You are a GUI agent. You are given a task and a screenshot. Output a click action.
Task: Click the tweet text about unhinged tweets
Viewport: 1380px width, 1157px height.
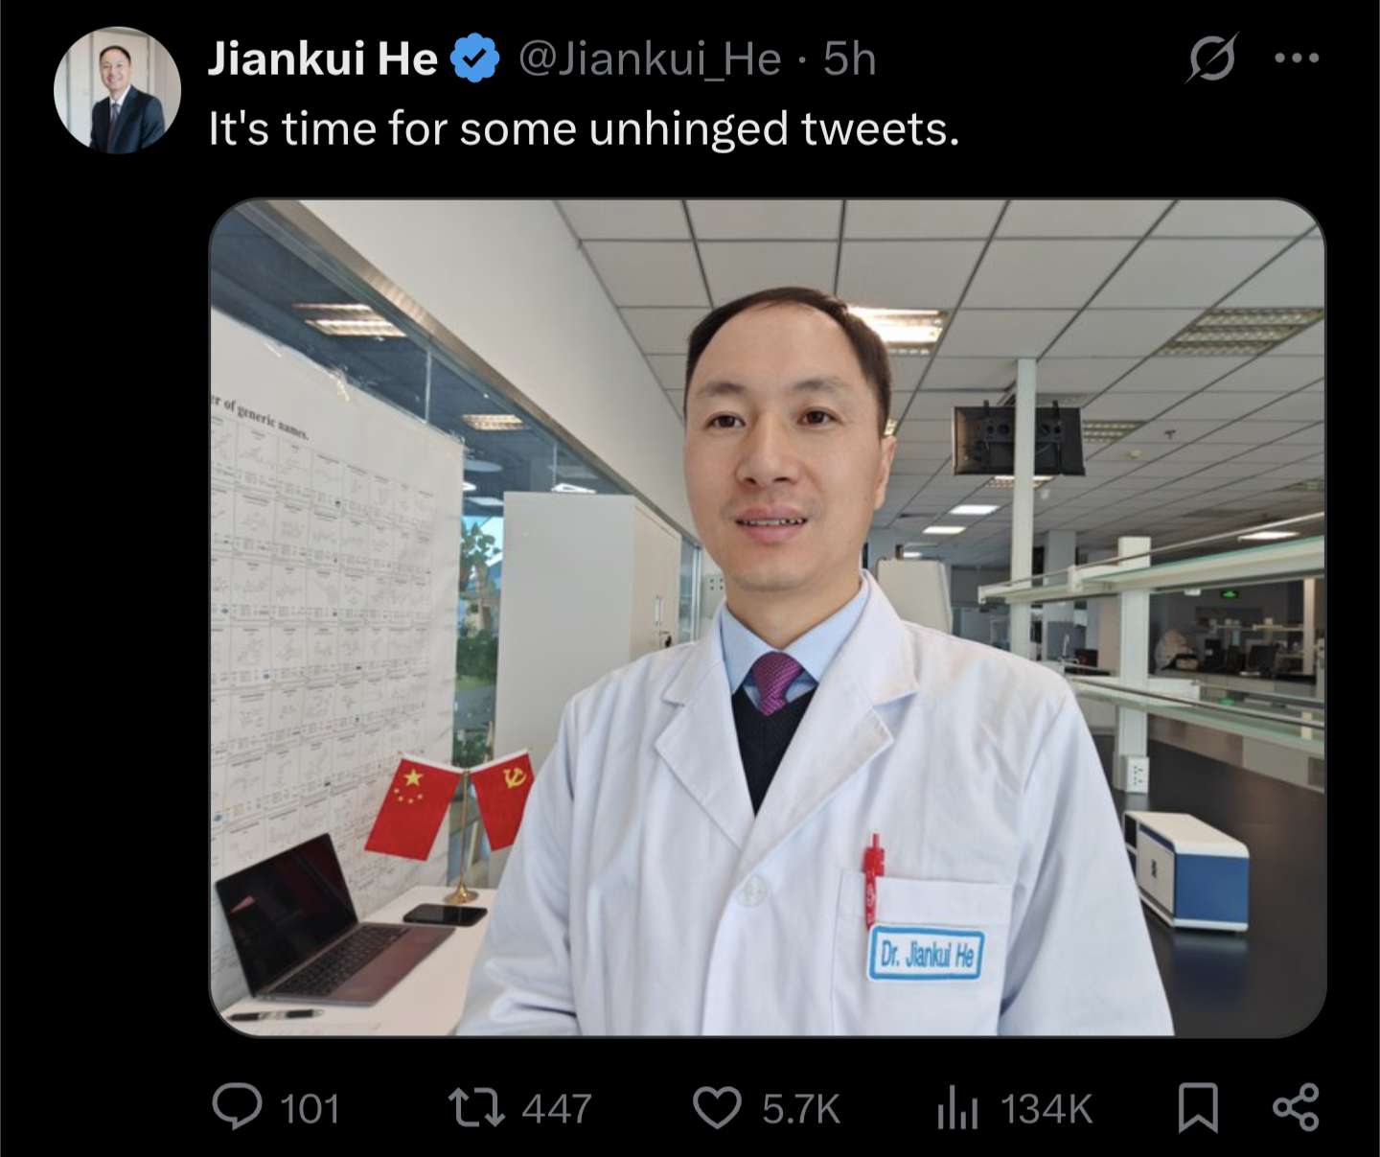coord(584,128)
